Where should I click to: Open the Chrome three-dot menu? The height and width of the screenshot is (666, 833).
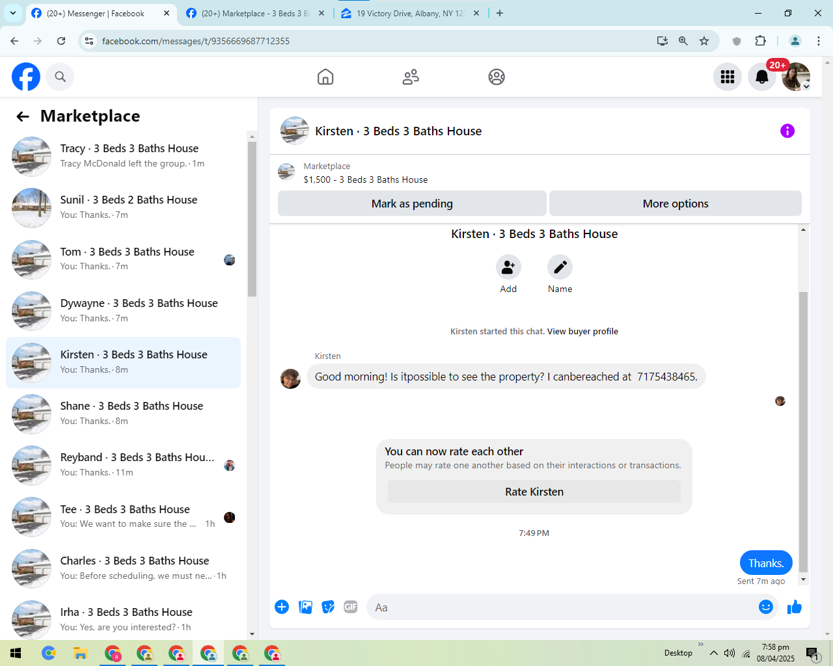click(x=819, y=41)
